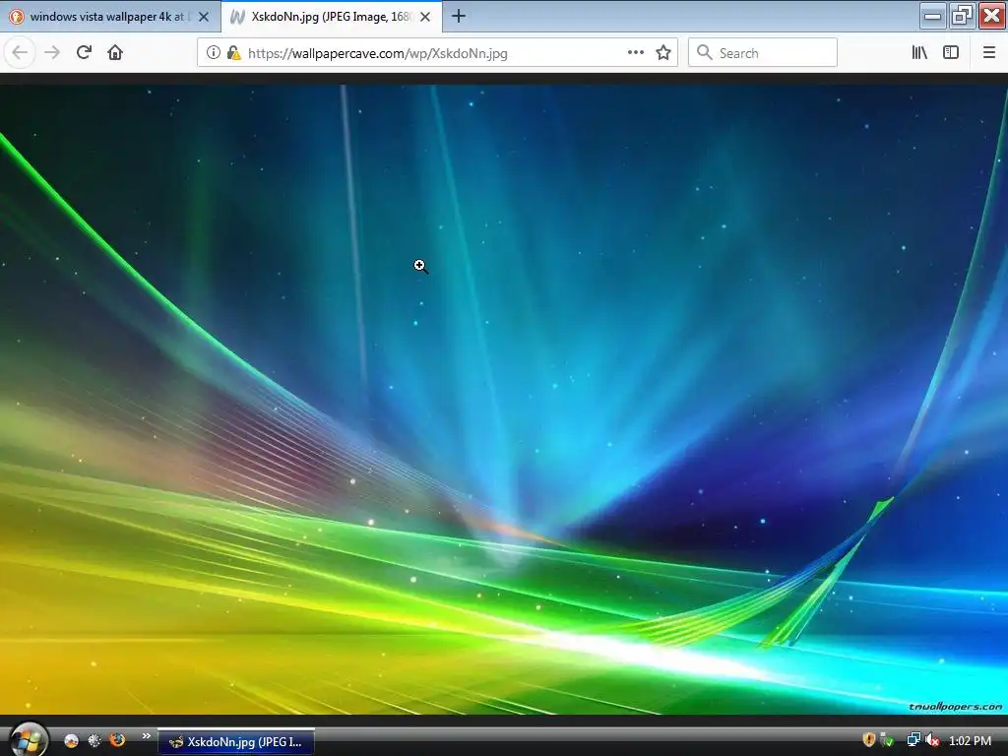Open the Firefox home page
Image resolution: width=1008 pixels, height=756 pixels.
tap(115, 53)
